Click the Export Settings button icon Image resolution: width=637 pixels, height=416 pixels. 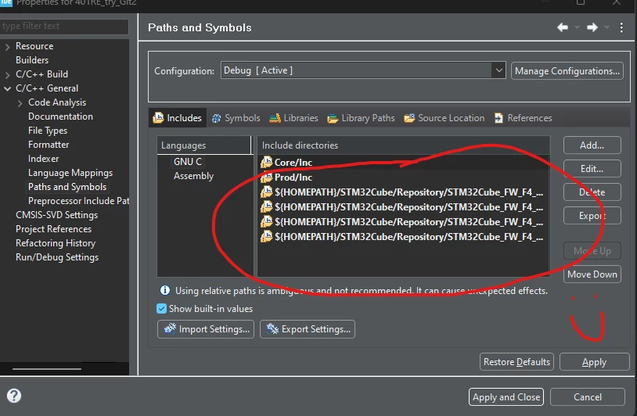[272, 328]
